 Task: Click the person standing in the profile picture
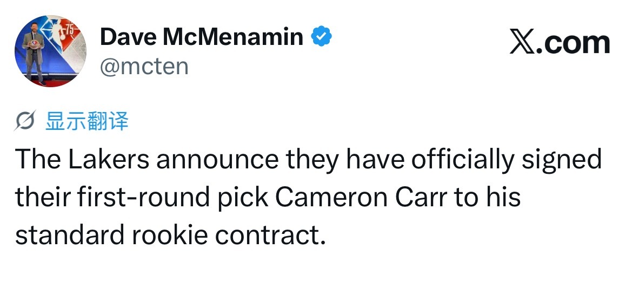[34, 57]
